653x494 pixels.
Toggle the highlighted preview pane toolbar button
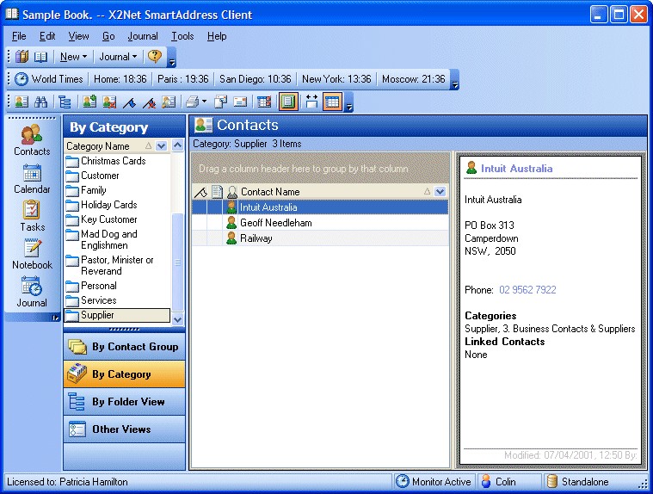point(288,102)
